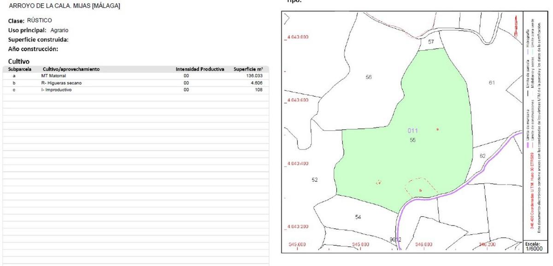Click the 'Escala: 1/6000' scale box

pyautogui.click(x=535, y=246)
